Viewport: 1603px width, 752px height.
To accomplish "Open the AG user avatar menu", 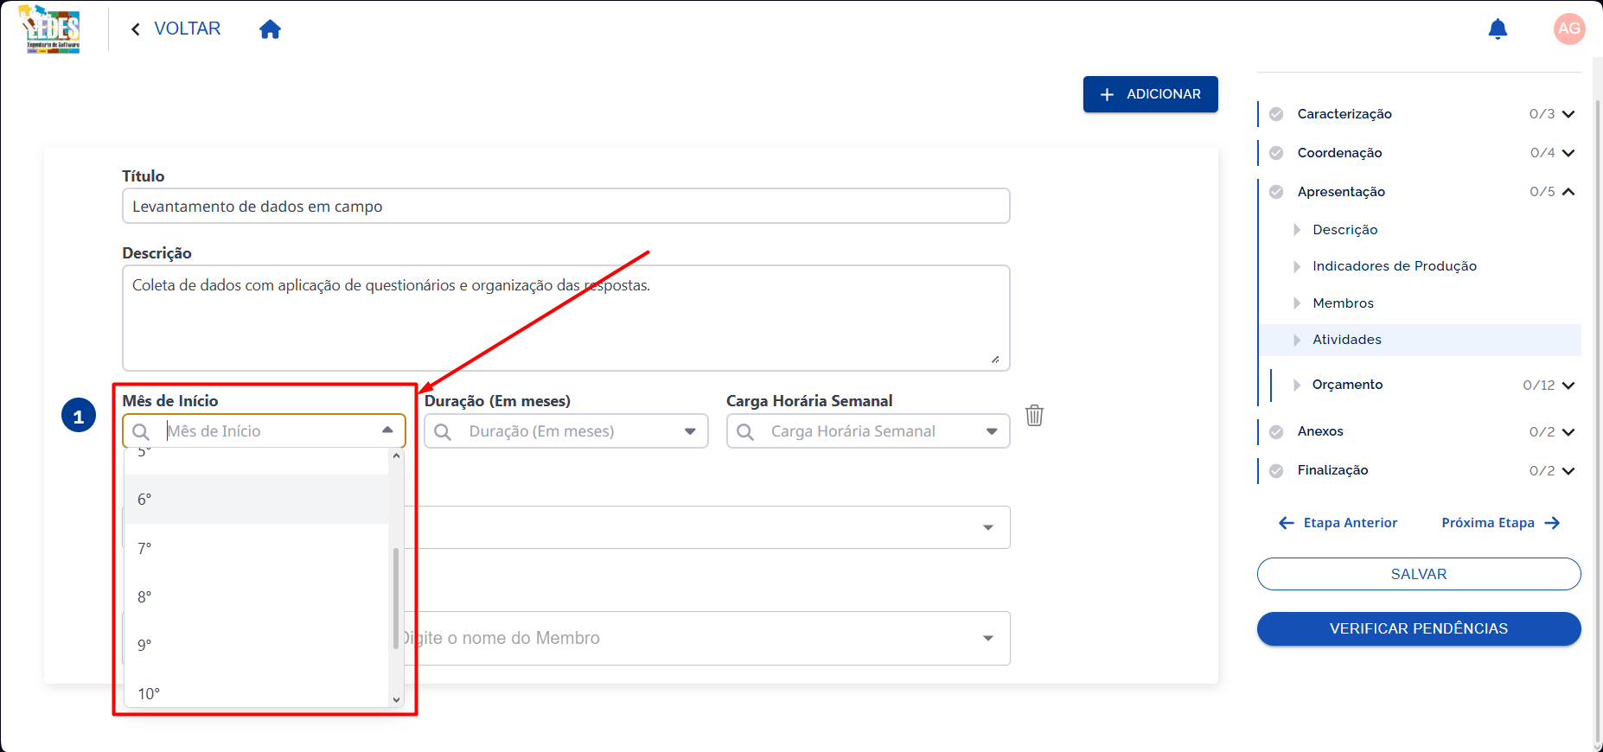I will [x=1568, y=29].
